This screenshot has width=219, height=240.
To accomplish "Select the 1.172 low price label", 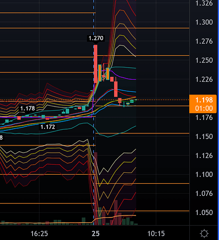I will [47, 127].
